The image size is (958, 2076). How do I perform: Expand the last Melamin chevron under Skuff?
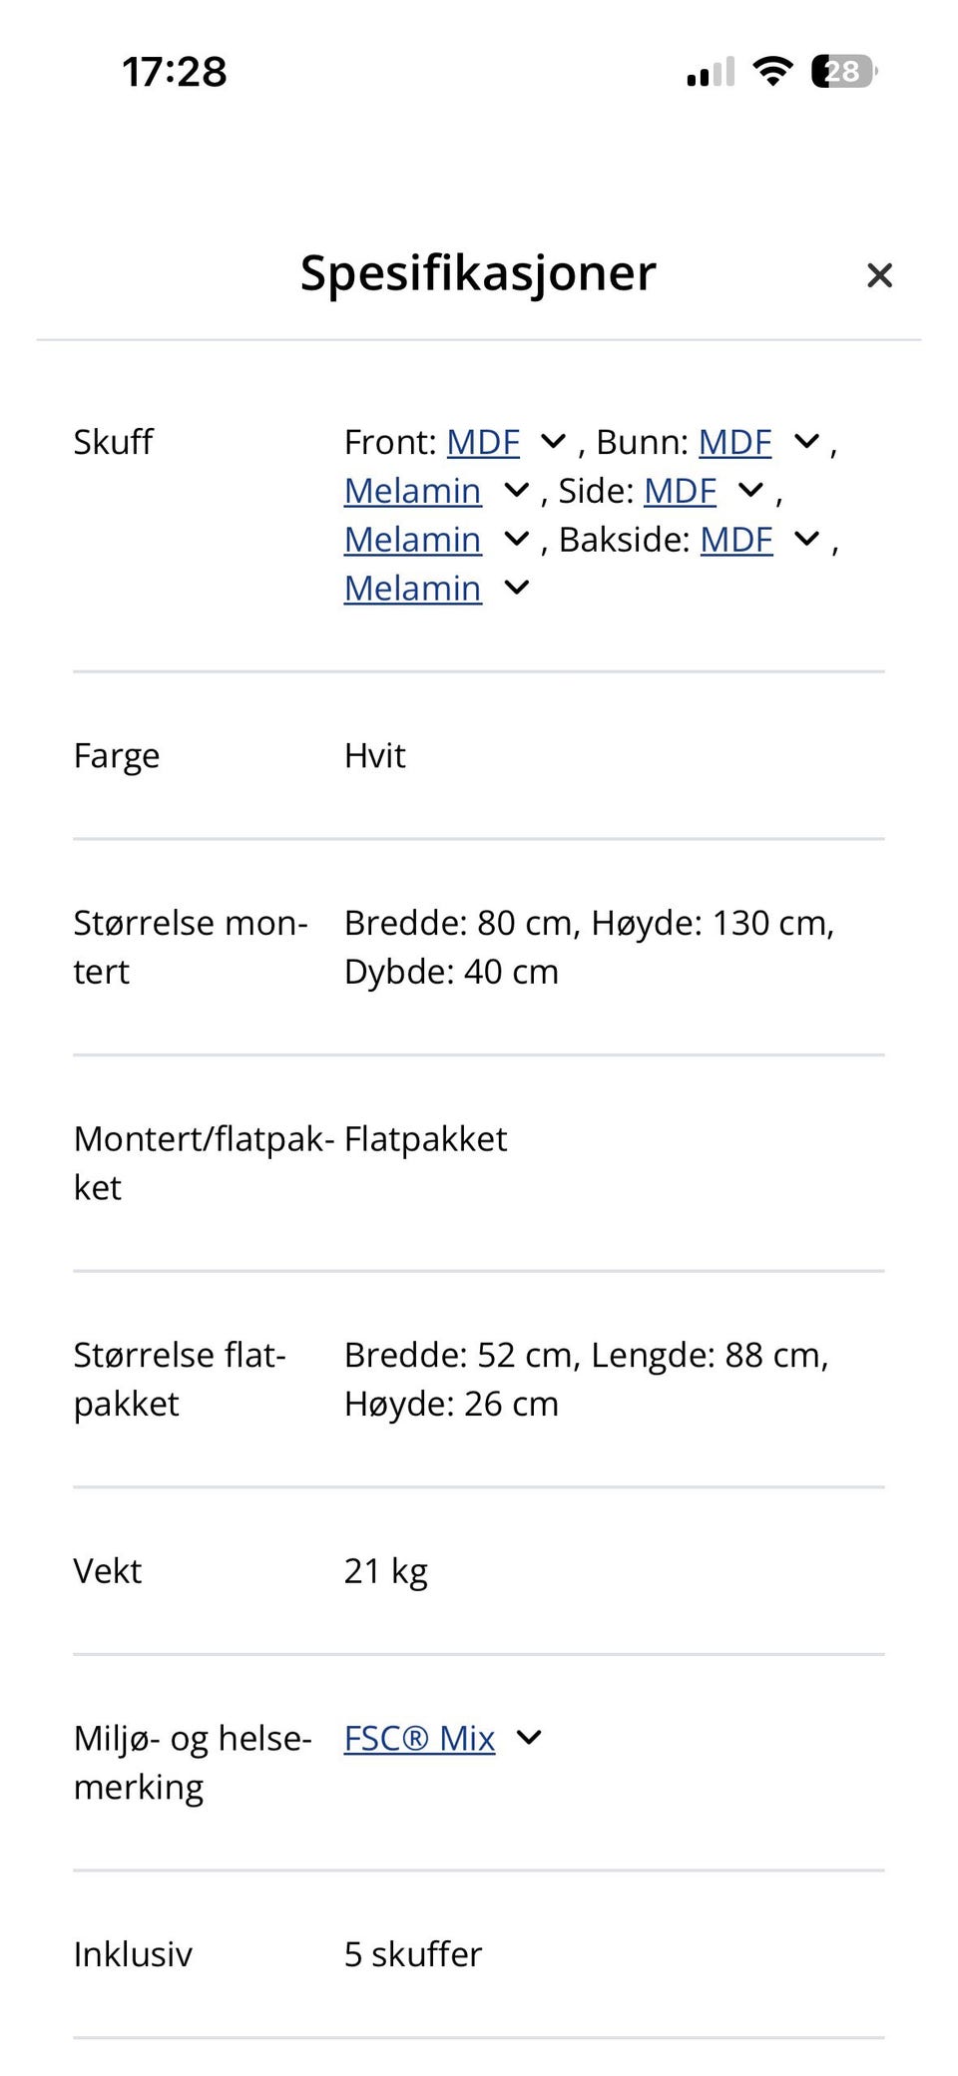point(516,588)
